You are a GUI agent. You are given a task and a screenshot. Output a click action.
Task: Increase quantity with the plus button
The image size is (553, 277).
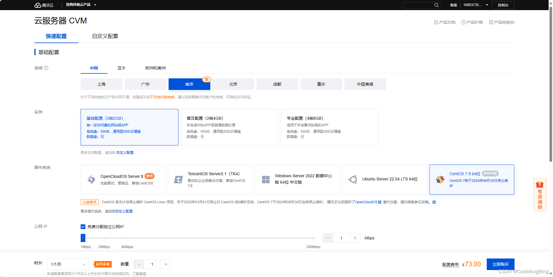point(166,264)
